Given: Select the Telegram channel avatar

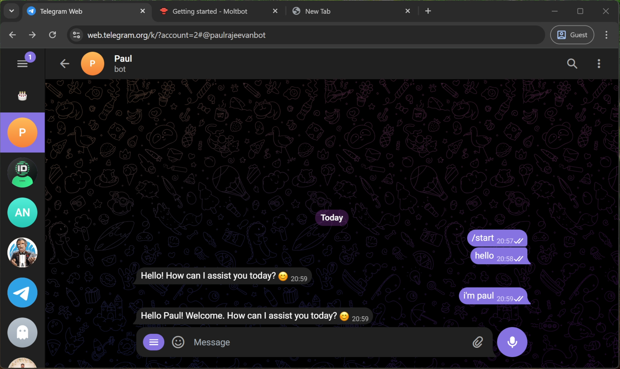Looking at the screenshot, I should pyautogui.click(x=22, y=292).
